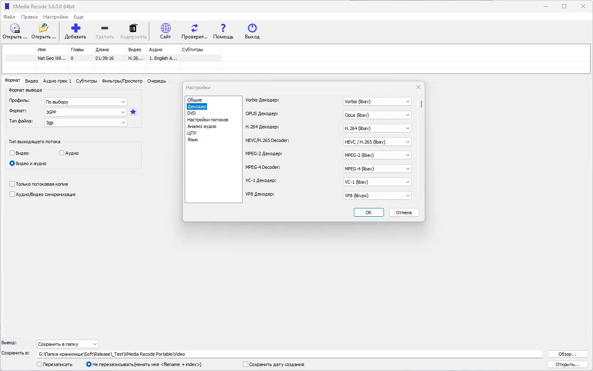Select Видео и аудио radio button
This screenshot has width=593, height=371.
(12, 163)
